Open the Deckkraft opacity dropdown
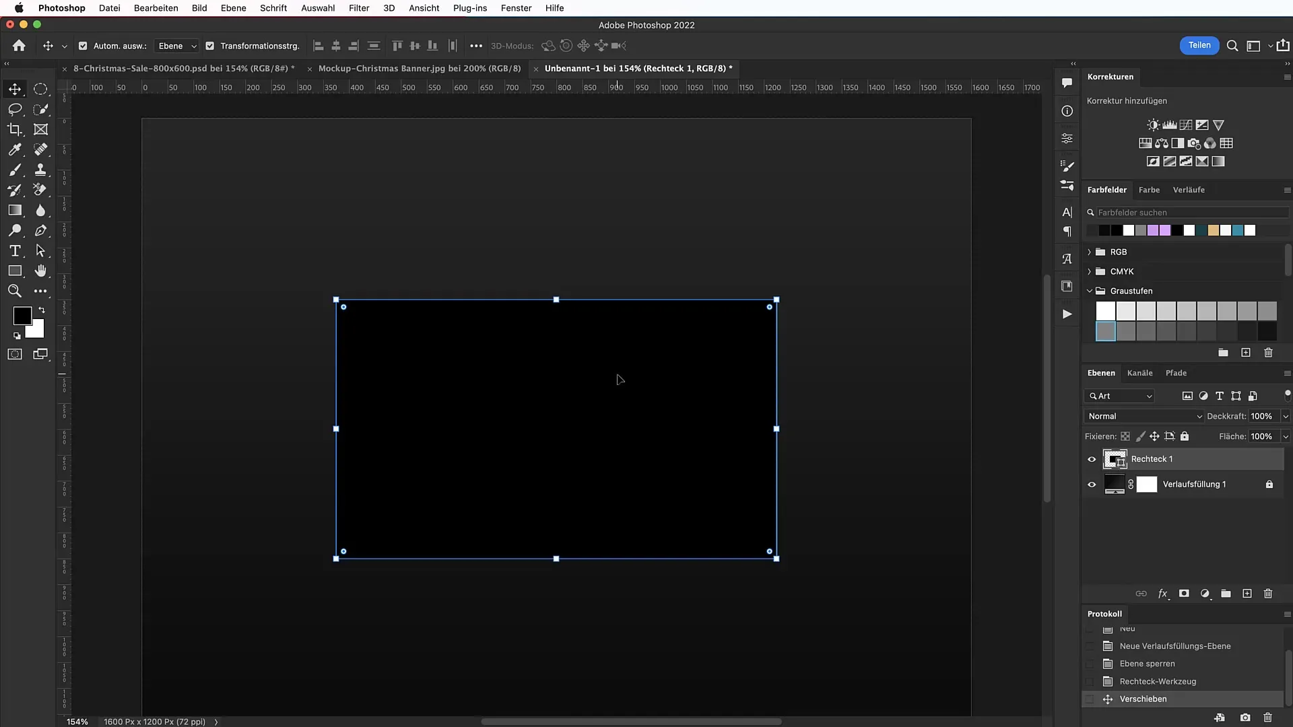This screenshot has width=1293, height=727. [x=1285, y=417]
